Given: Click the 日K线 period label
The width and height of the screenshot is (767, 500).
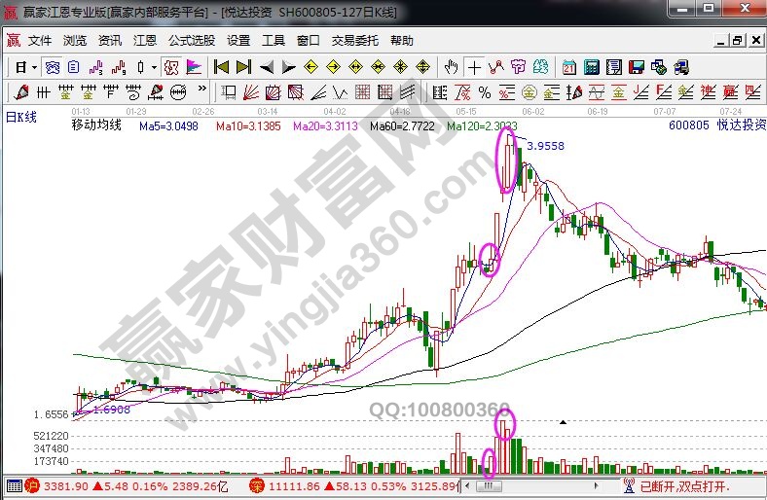Looking at the screenshot, I should 20,116.
